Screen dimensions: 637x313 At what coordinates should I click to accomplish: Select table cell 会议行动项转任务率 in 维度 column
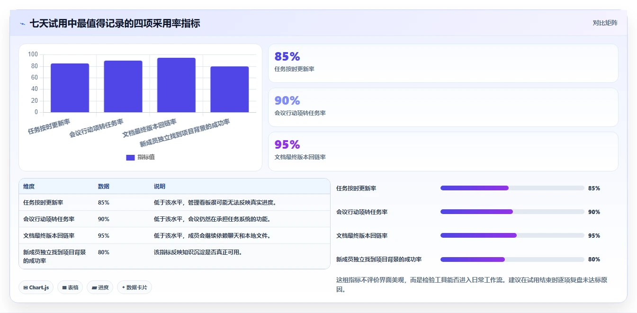tap(49, 219)
